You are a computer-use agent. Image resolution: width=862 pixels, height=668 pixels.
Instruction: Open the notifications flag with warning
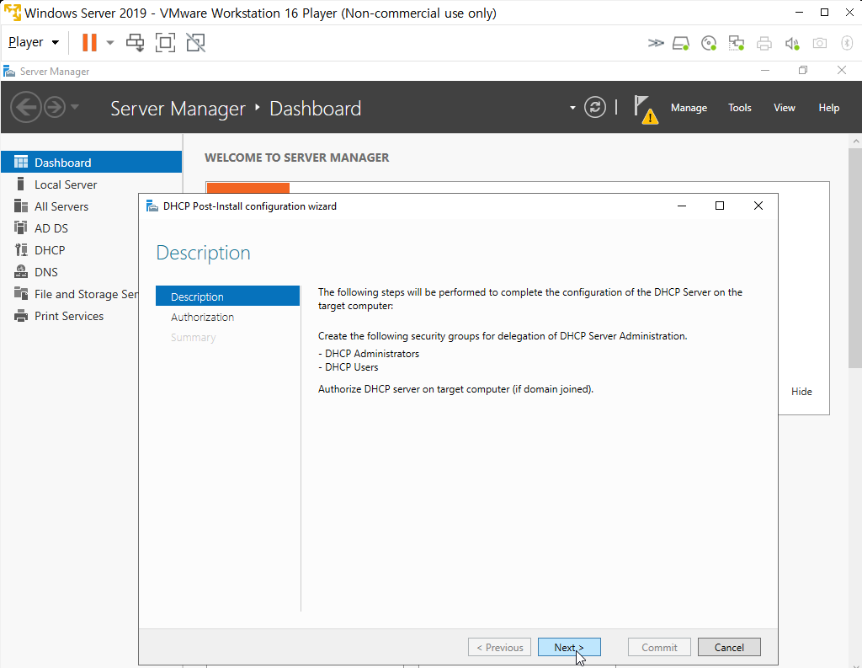point(646,109)
